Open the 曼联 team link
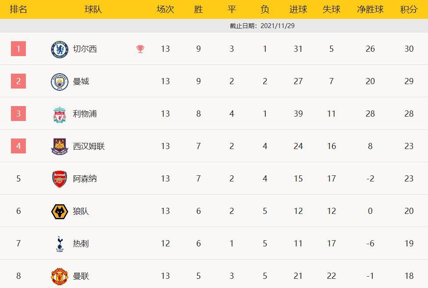 tap(81, 276)
